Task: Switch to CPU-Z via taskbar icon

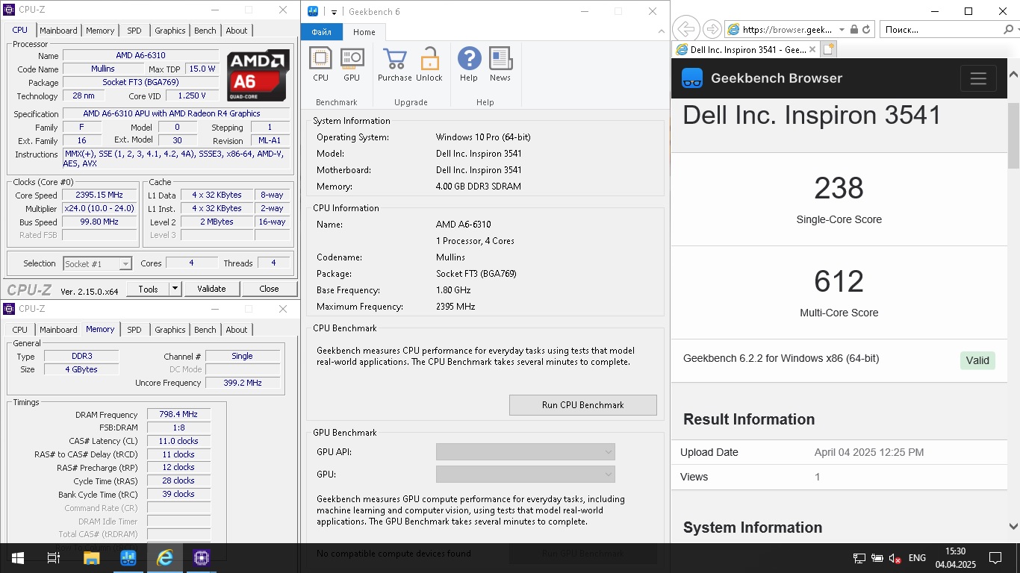Action: (x=201, y=557)
